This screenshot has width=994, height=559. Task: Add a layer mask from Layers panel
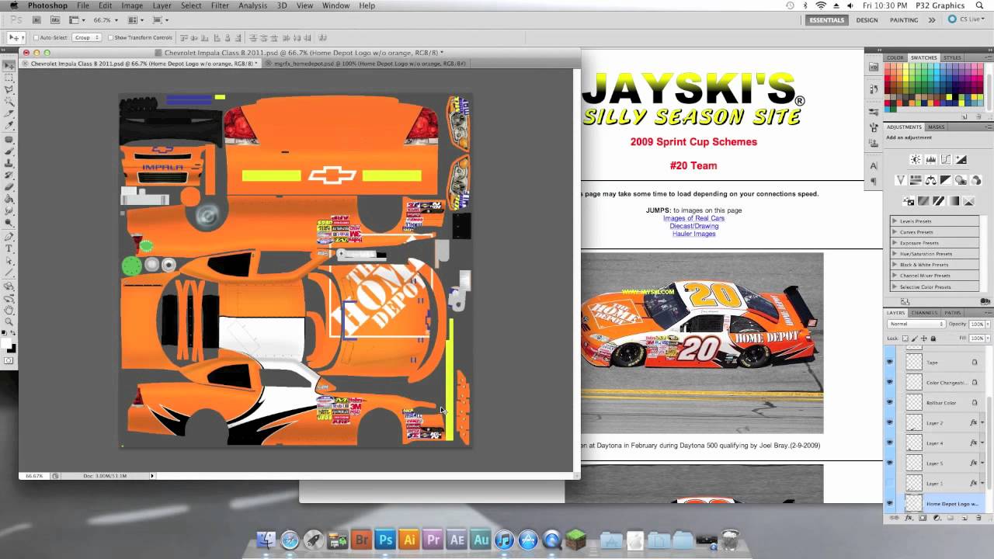click(x=923, y=518)
